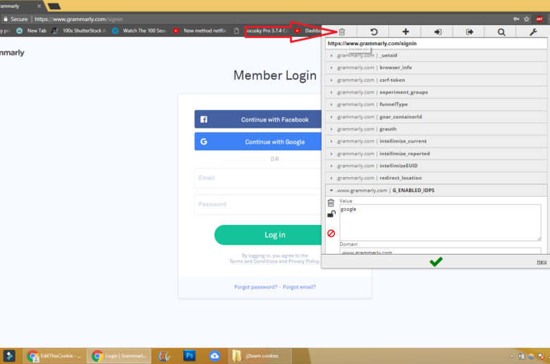Expand the funnelType cookie row

pyautogui.click(x=436, y=104)
